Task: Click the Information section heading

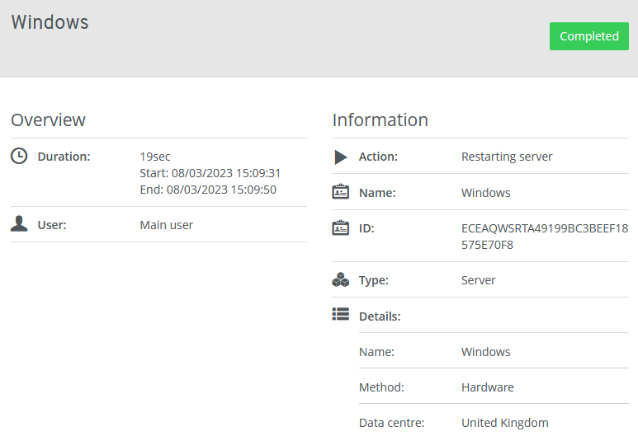Action: [380, 120]
